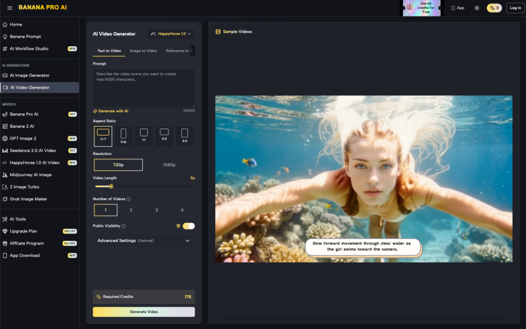Screen dimensions: 526x329
Task: Toggle the Public Visibility switch
Action: [189, 226]
